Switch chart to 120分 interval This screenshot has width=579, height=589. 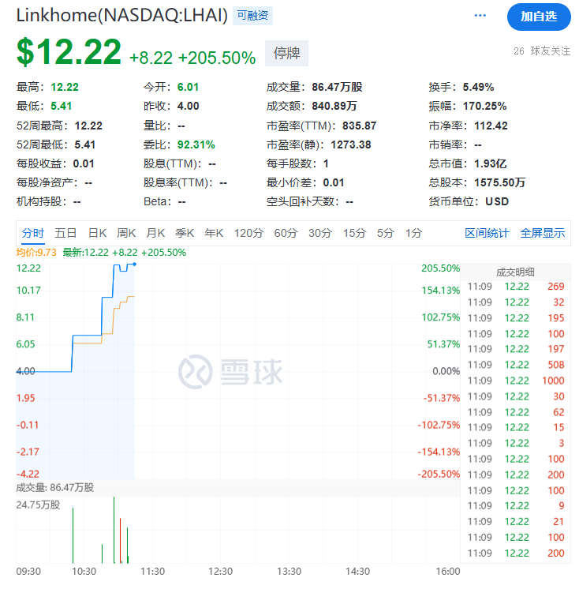coord(248,233)
